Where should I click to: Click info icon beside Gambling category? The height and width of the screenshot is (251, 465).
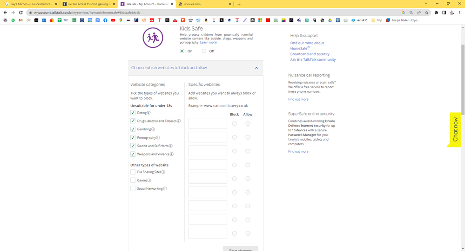click(x=153, y=129)
